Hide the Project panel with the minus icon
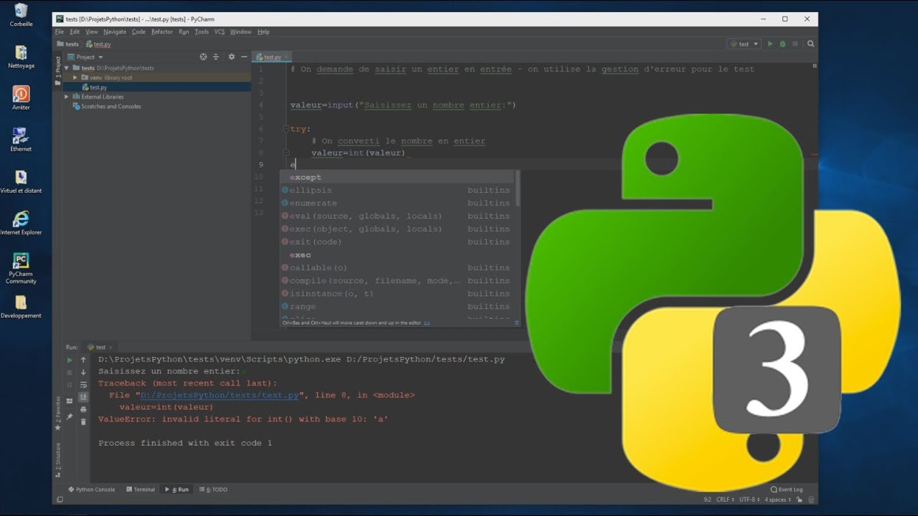The height and width of the screenshot is (516, 918). (244, 57)
